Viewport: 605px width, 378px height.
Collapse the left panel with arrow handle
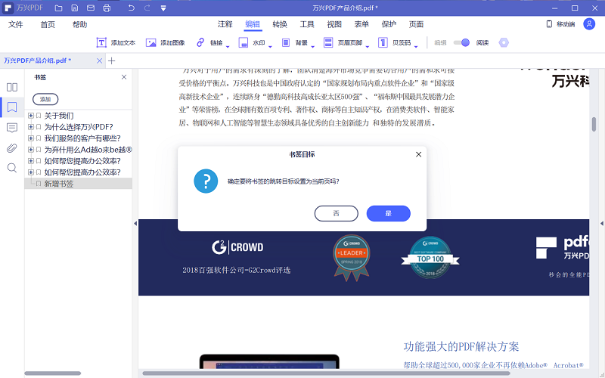[135, 223]
